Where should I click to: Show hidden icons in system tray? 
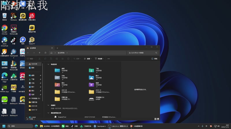pyautogui.click(x=198, y=126)
